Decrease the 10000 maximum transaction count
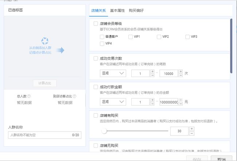 [x=180, y=75]
